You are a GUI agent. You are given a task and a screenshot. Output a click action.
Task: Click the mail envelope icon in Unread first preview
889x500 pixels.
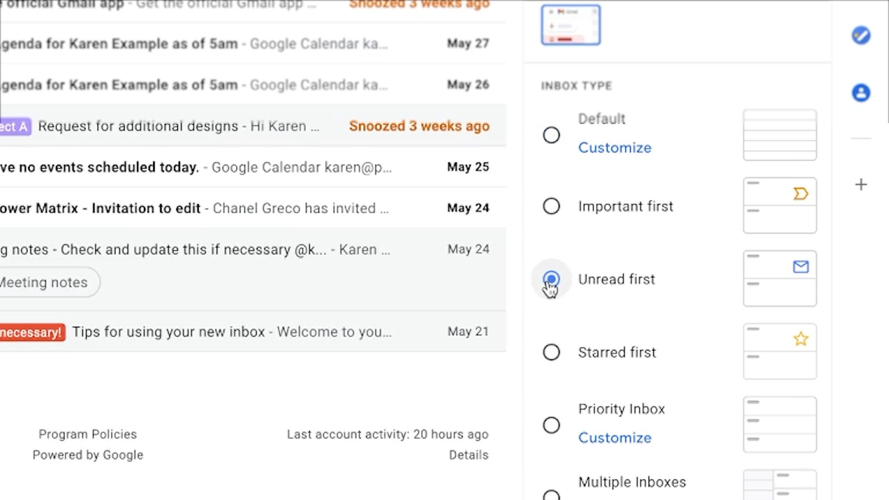pyautogui.click(x=801, y=267)
